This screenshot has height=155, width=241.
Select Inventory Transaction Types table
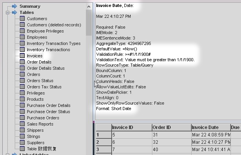pyautogui.click(x=54, y=43)
